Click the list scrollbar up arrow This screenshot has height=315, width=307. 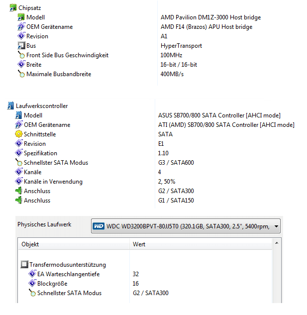pos(277,243)
